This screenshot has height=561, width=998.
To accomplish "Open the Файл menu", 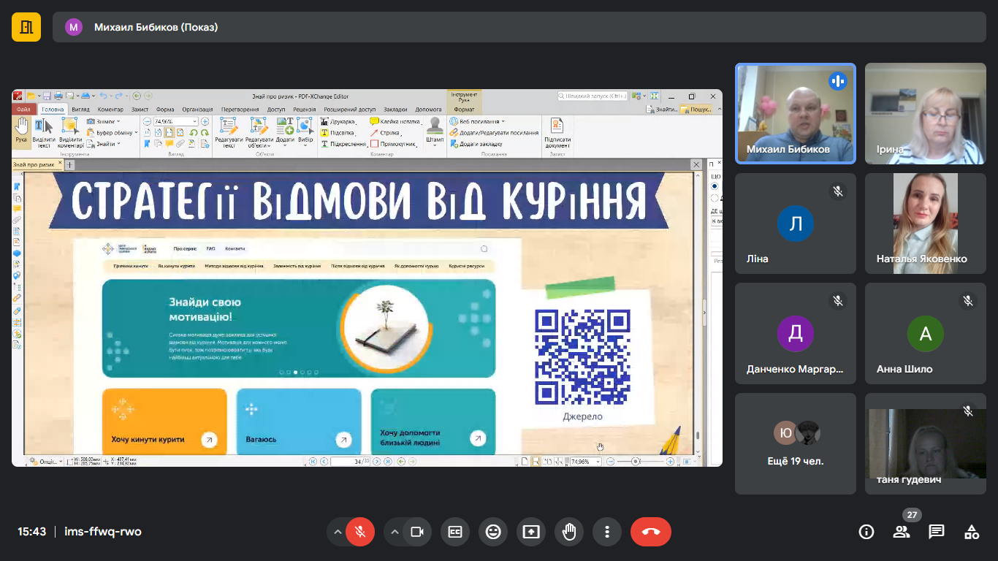I will (23, 110).
